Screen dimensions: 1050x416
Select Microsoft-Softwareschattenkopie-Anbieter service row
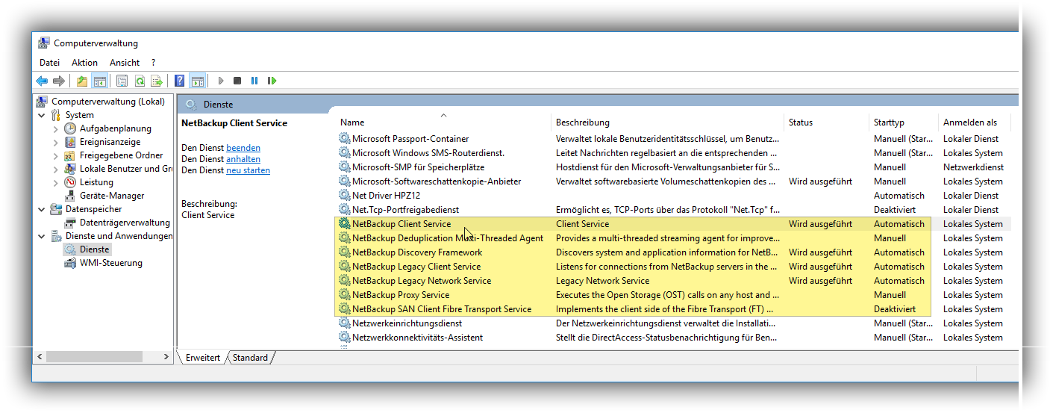tap(673, 181)
